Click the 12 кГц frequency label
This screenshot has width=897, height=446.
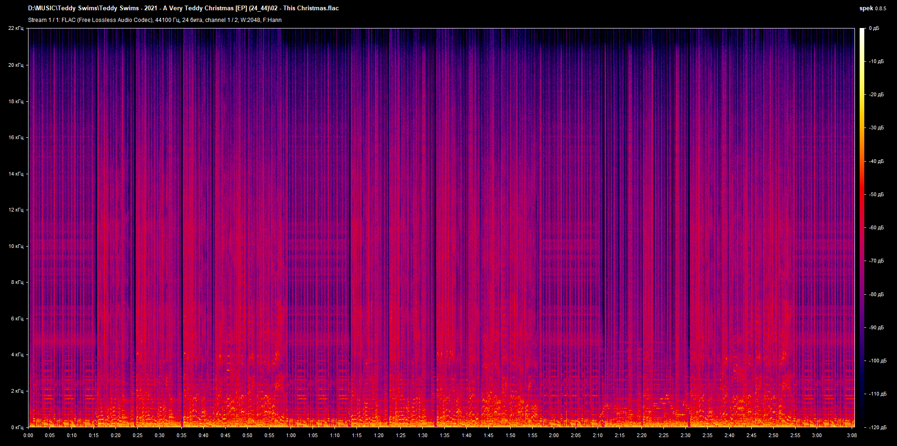[x=16, y=210]
